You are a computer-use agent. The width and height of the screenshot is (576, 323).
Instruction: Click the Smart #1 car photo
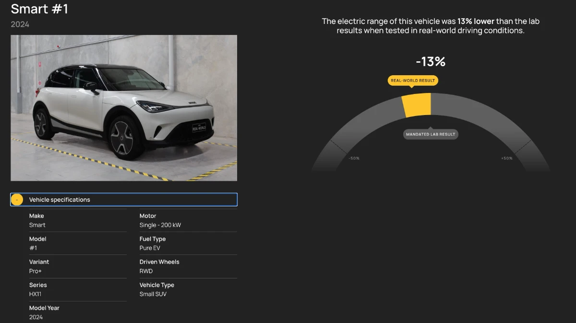124,108
